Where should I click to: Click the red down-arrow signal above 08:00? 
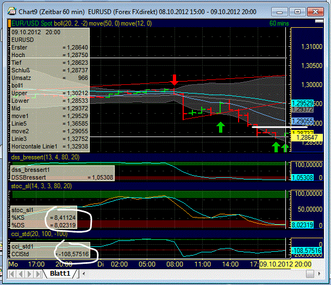[x=174, y=79]
